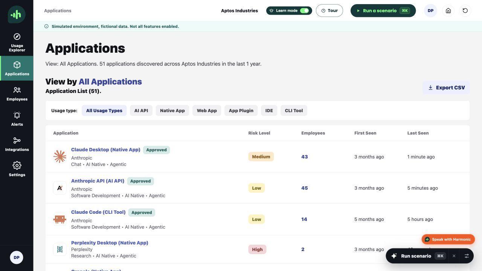Click 'Research • AI Native • Agentic' tags
The height and width of the screenshot is (271, 482).
coord(104,256)
